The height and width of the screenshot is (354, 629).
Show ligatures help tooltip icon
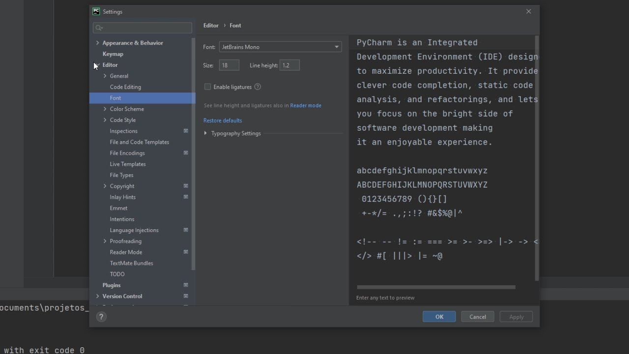tap(257, 87)
